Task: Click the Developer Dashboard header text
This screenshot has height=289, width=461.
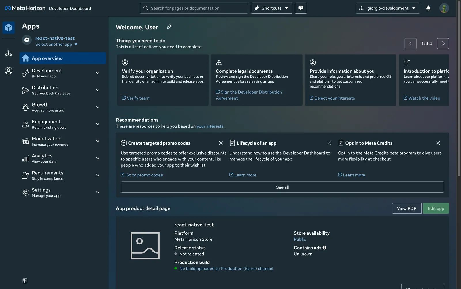Action: point(70,9)
